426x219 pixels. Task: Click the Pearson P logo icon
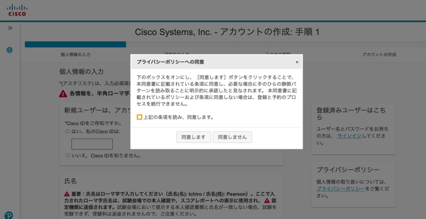click(9, 216)
